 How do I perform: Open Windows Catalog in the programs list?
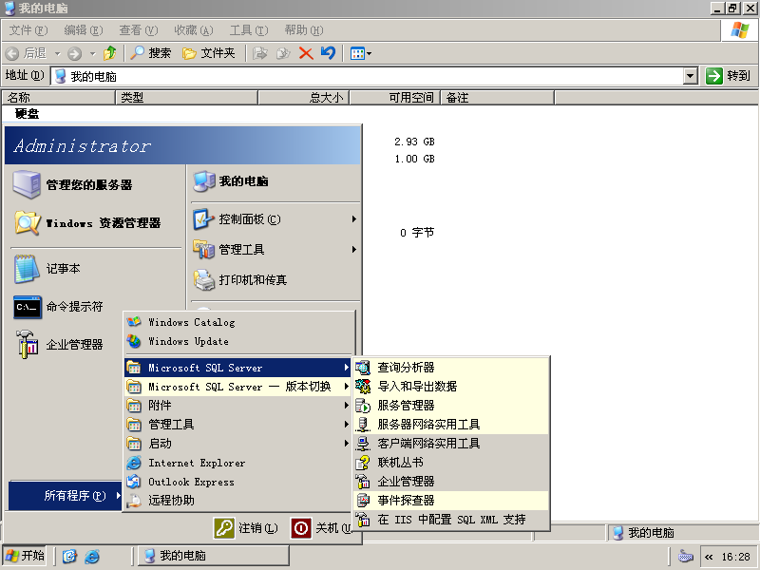coord(238,322)
